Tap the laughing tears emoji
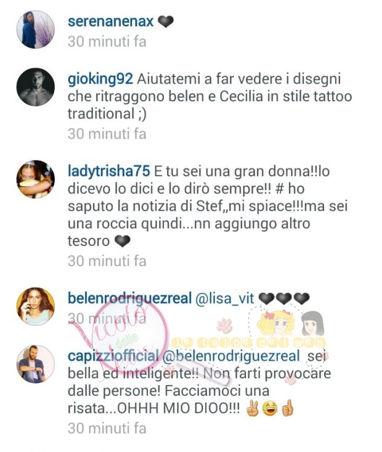The image size is (382, 452). pos(270,408)
